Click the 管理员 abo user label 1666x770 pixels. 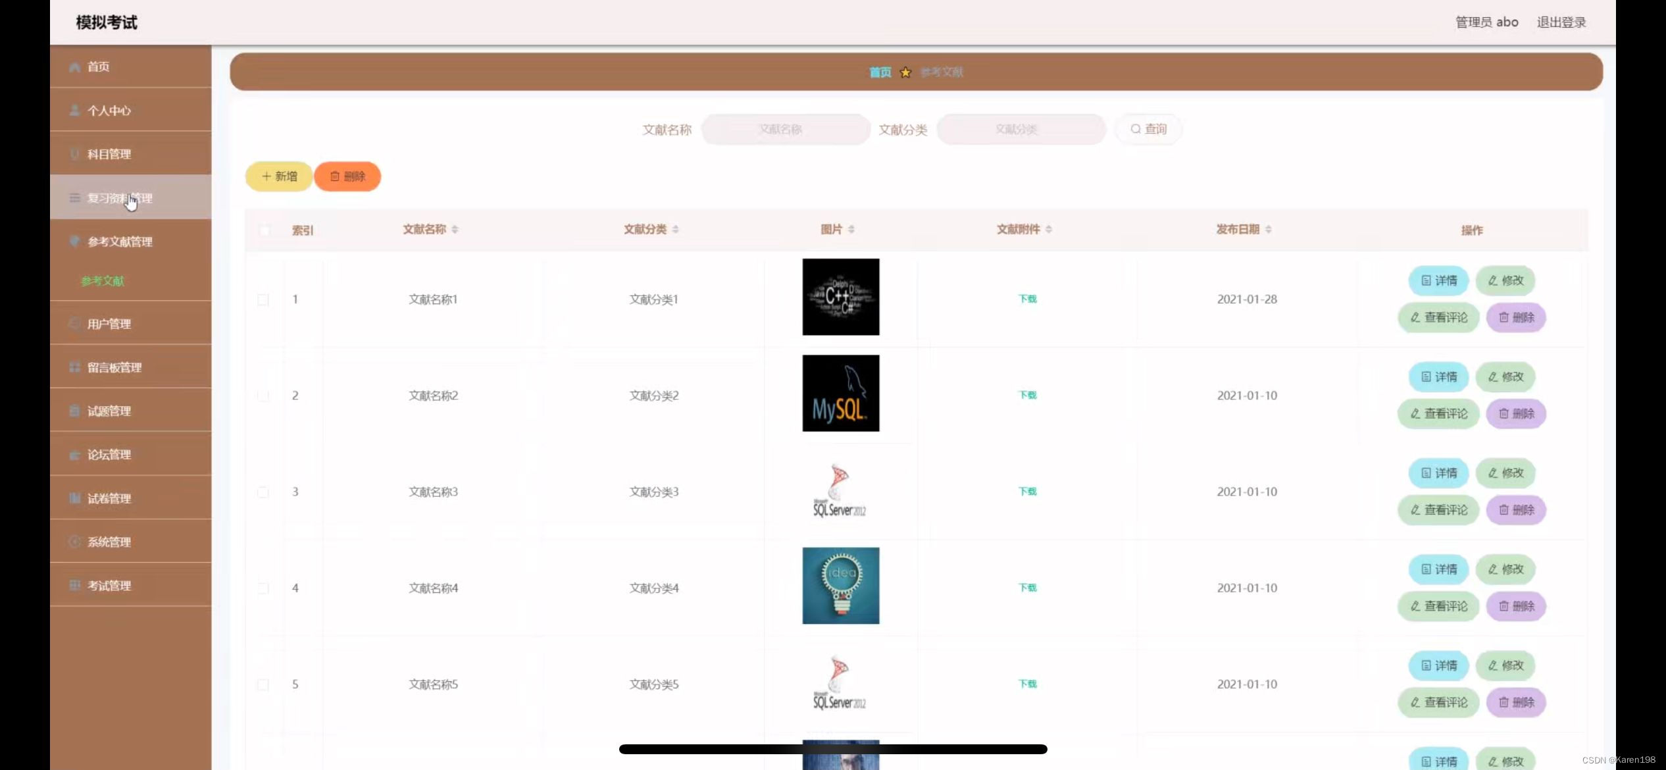(x=1486, y=22)
